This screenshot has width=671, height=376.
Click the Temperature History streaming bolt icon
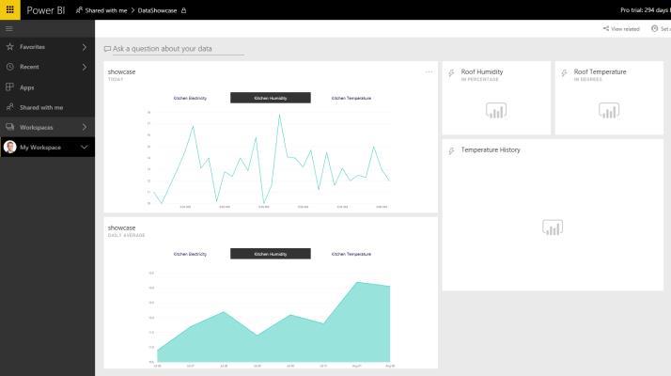point(451,150)
